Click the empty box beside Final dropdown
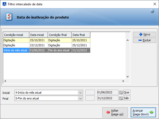159x119 pixels. 90,98
